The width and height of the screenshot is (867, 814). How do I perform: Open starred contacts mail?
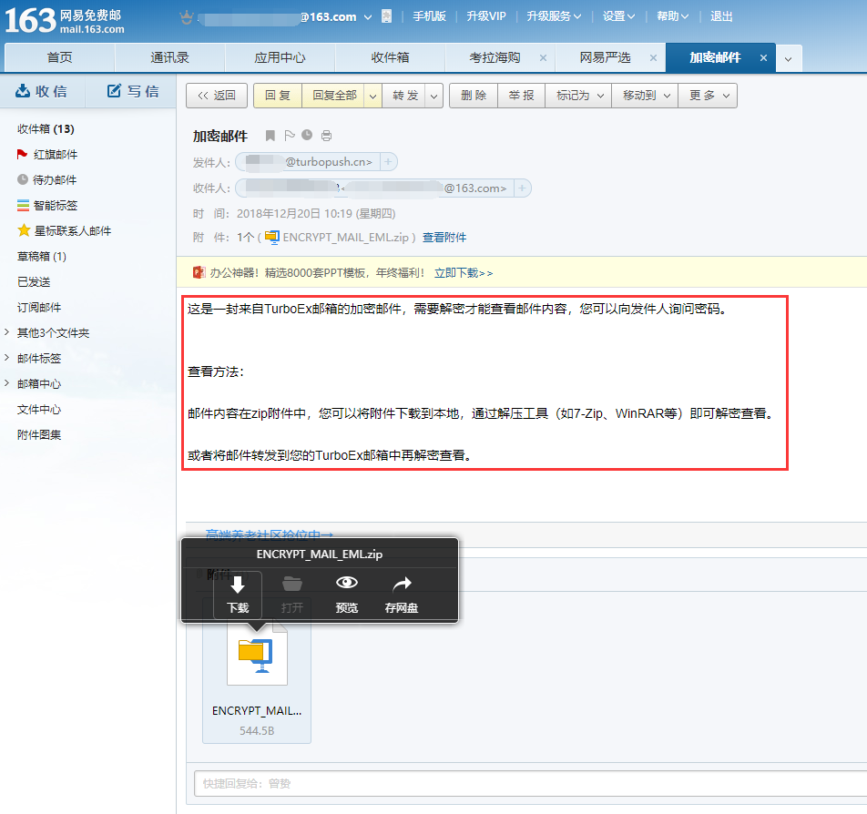64,230
